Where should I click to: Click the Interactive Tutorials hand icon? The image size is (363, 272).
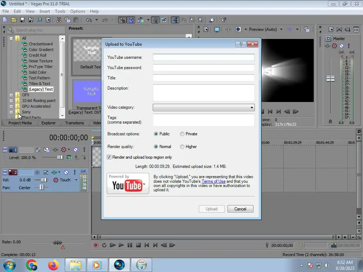pos(212,20)
